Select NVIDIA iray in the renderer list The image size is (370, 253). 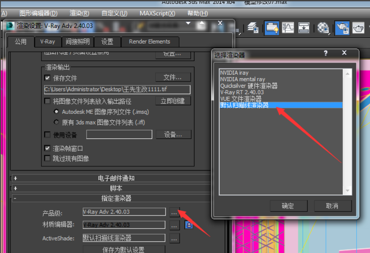tap(281, 72)
